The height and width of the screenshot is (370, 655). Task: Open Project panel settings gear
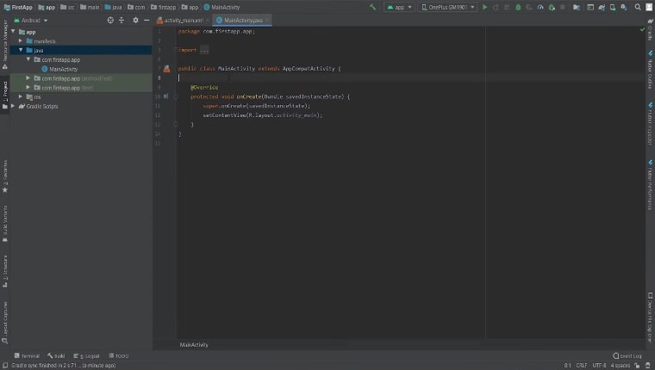click(135, 20)
